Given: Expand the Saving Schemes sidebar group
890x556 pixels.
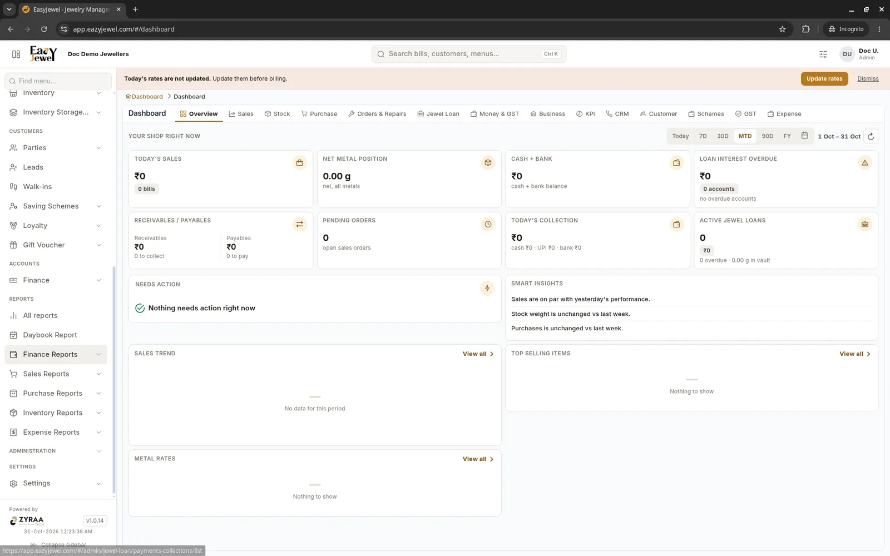Looking at the screenshot, I should pyautogui.click(x=56, y=206).
